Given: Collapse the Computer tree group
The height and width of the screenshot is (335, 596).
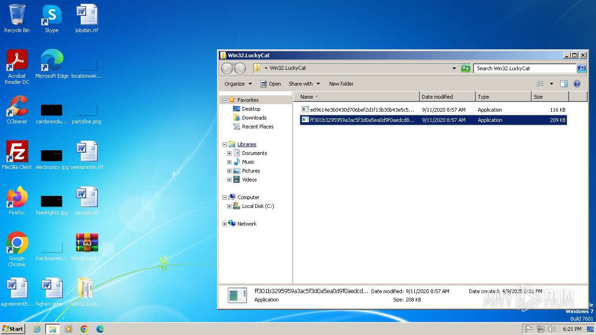Looking at the screenshot, I should pyautogui.click(x=224, y=197).
